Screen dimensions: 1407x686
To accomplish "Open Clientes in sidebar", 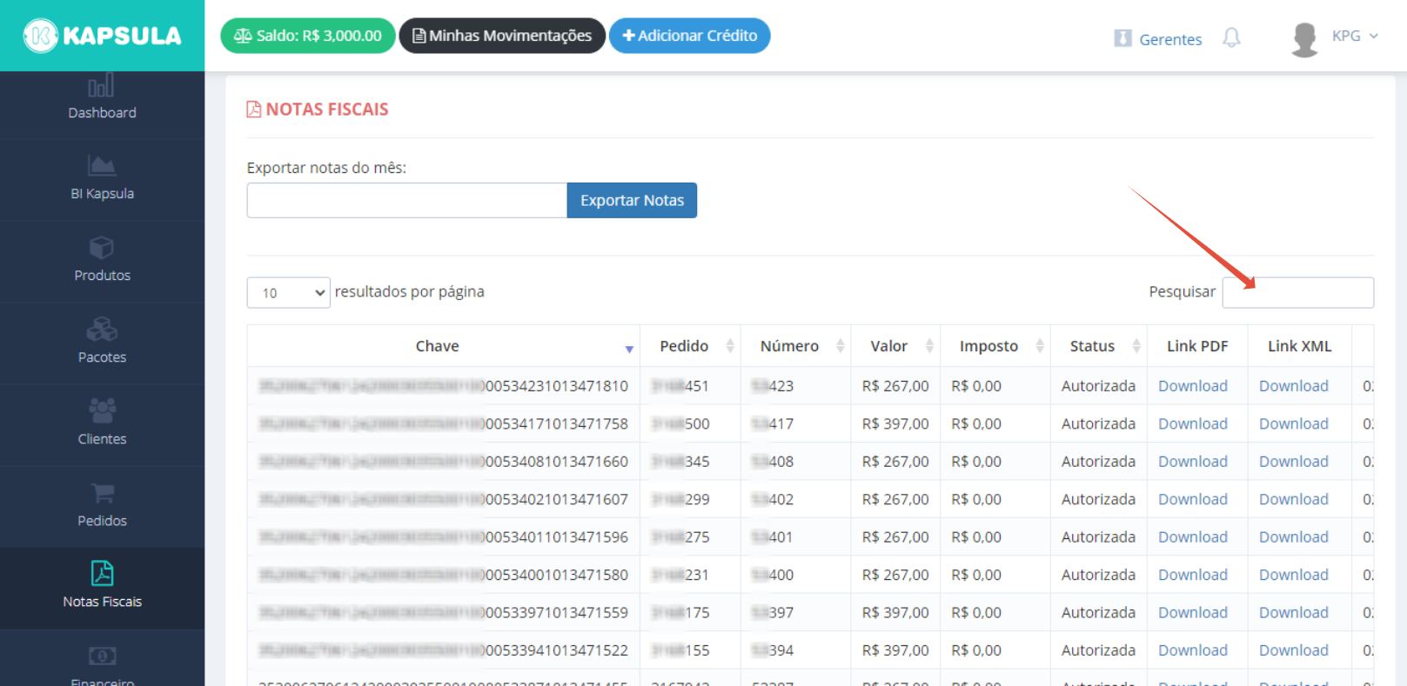I will click(102, 423).
